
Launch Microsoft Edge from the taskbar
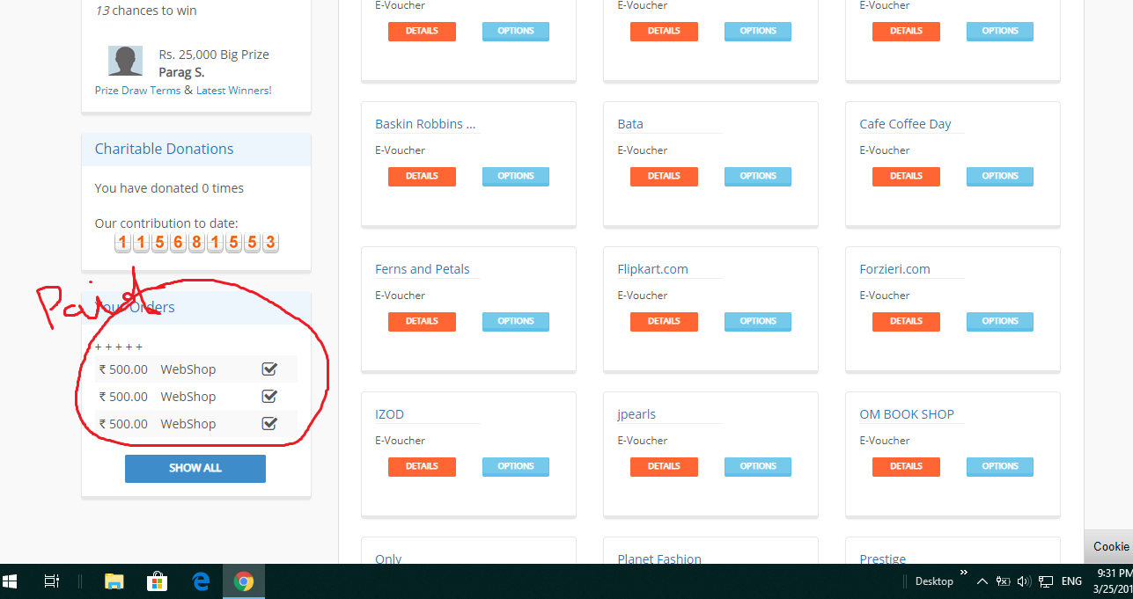[x=201, y=581]
